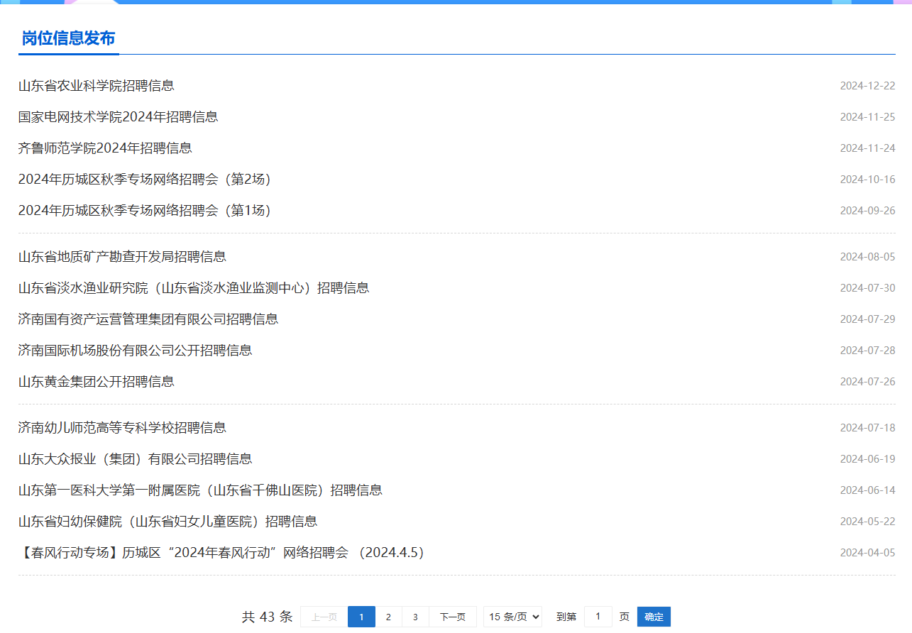The image size is (912, 633).
Task: Click date 2024-06-19
Action: click(x=867, y=459)
